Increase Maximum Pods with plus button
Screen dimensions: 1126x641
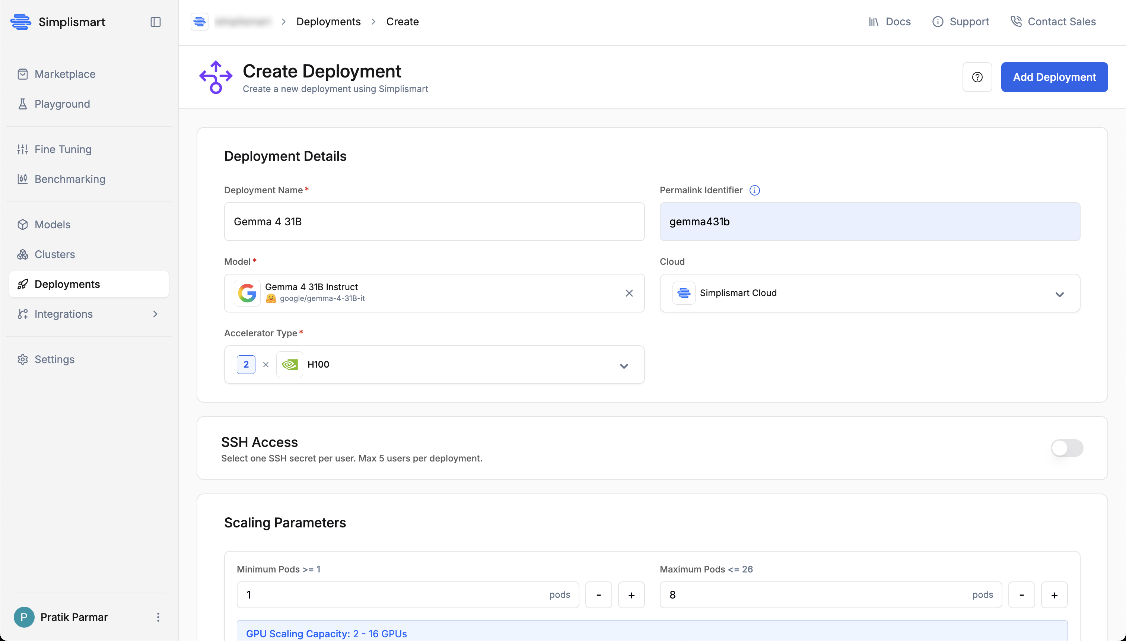1054,595
